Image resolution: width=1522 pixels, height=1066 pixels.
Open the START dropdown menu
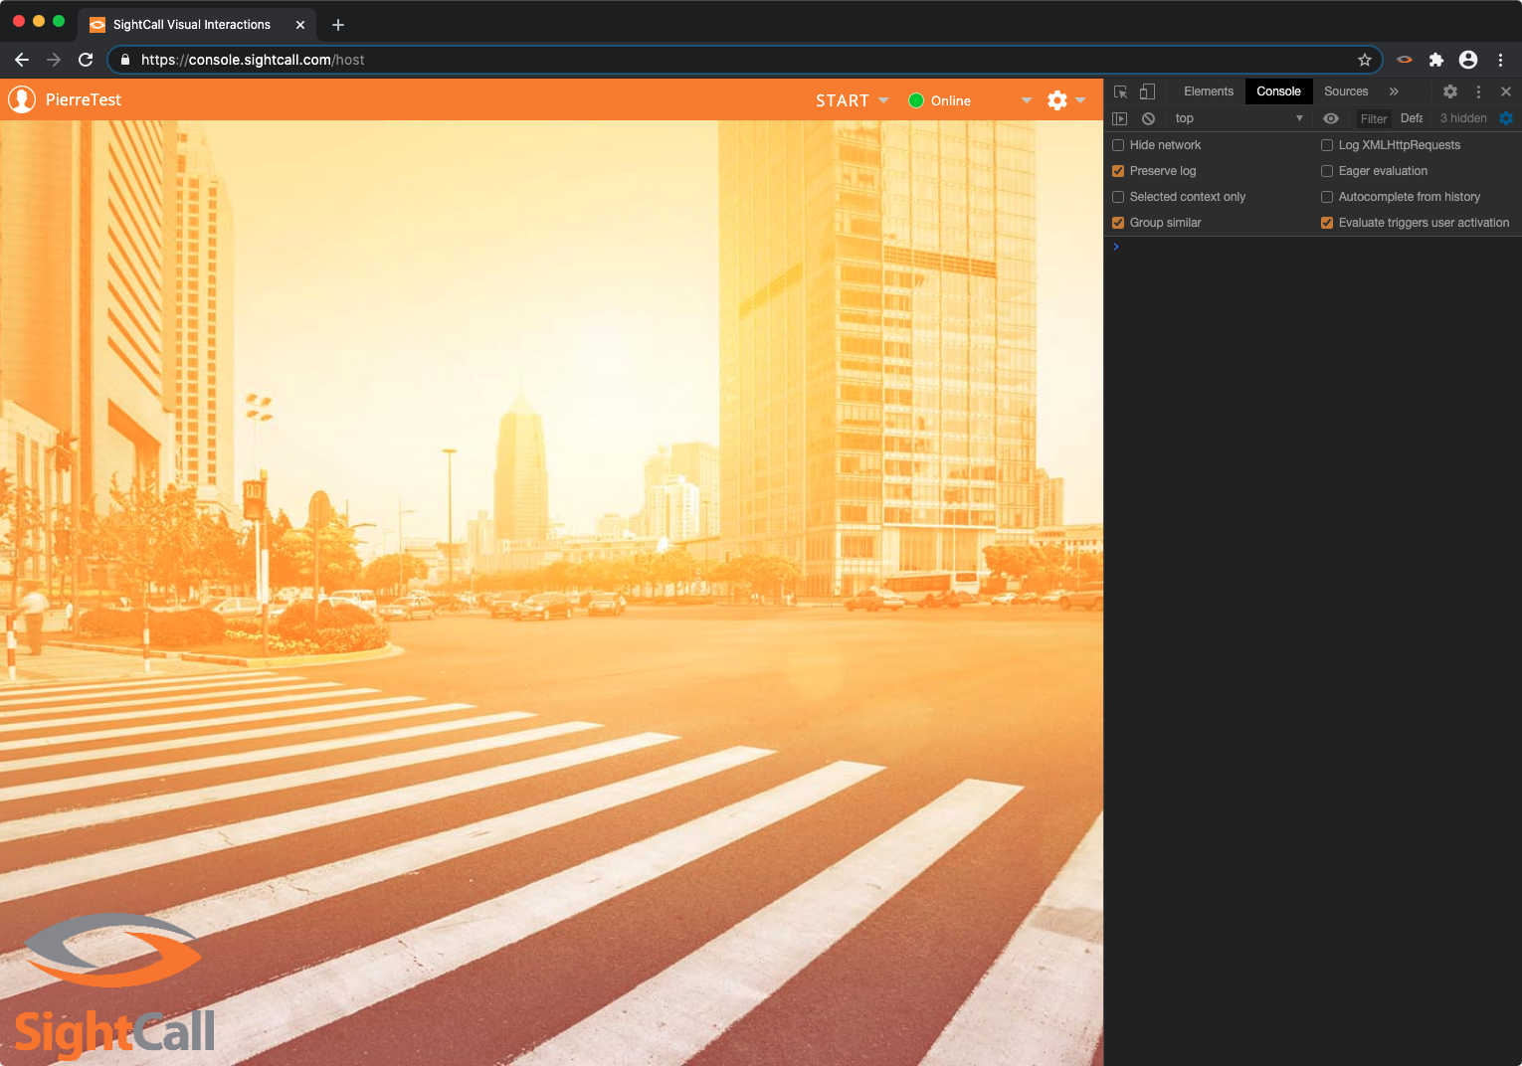[853, 100]
